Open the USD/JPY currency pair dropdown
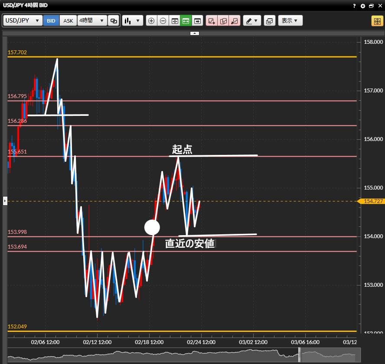The width and height of the screenshot is (385, 364). click(x=23, y=21)
